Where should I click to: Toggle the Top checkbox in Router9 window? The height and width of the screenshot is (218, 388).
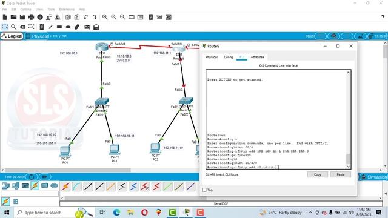coord(204,190)
